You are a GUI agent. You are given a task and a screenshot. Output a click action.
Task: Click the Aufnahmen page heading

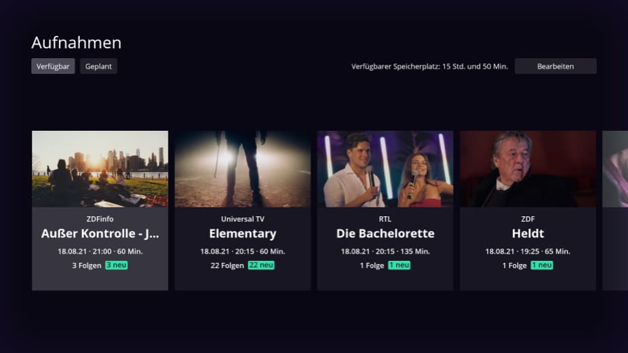(77, 43)
